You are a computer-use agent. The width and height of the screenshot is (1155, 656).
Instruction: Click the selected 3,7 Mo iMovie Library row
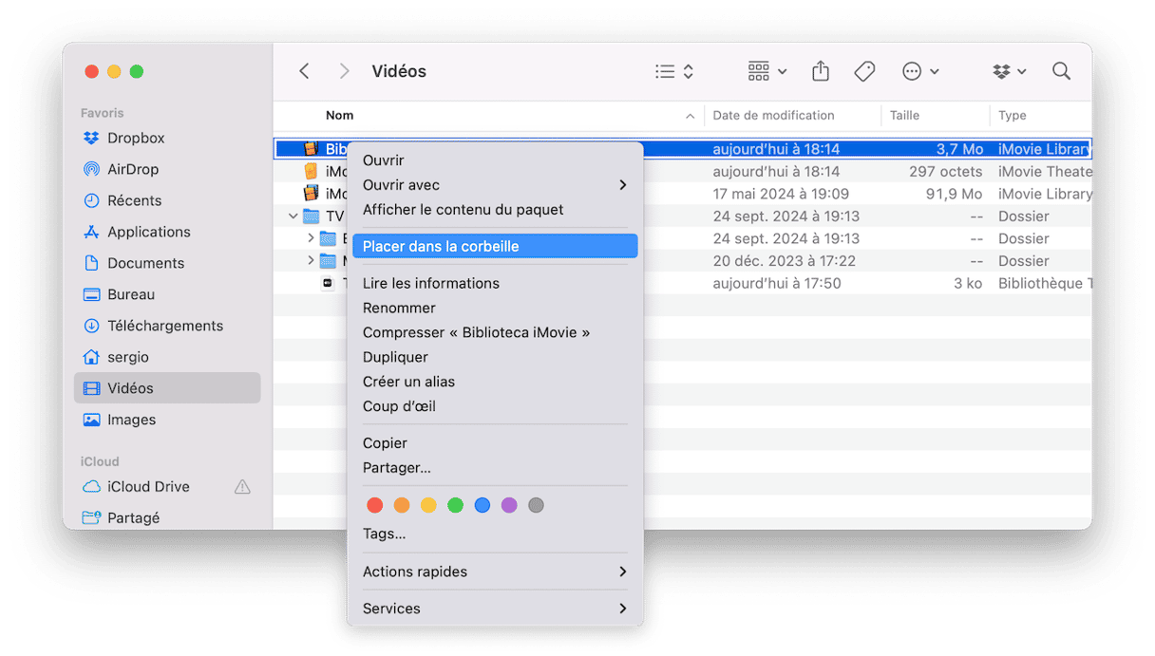point(682,149)
